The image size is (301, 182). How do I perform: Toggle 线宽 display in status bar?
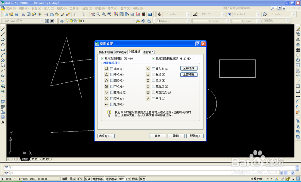point(135,179)
